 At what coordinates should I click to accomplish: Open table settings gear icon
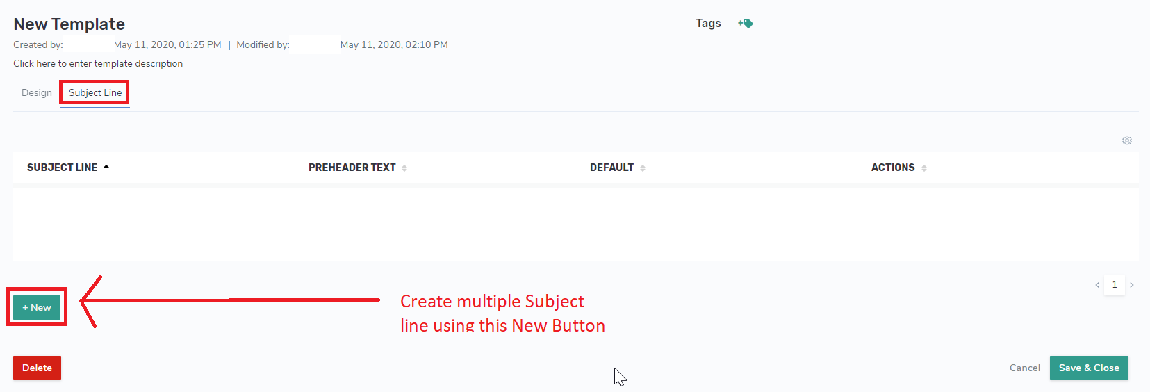(x=1126, y=140)
